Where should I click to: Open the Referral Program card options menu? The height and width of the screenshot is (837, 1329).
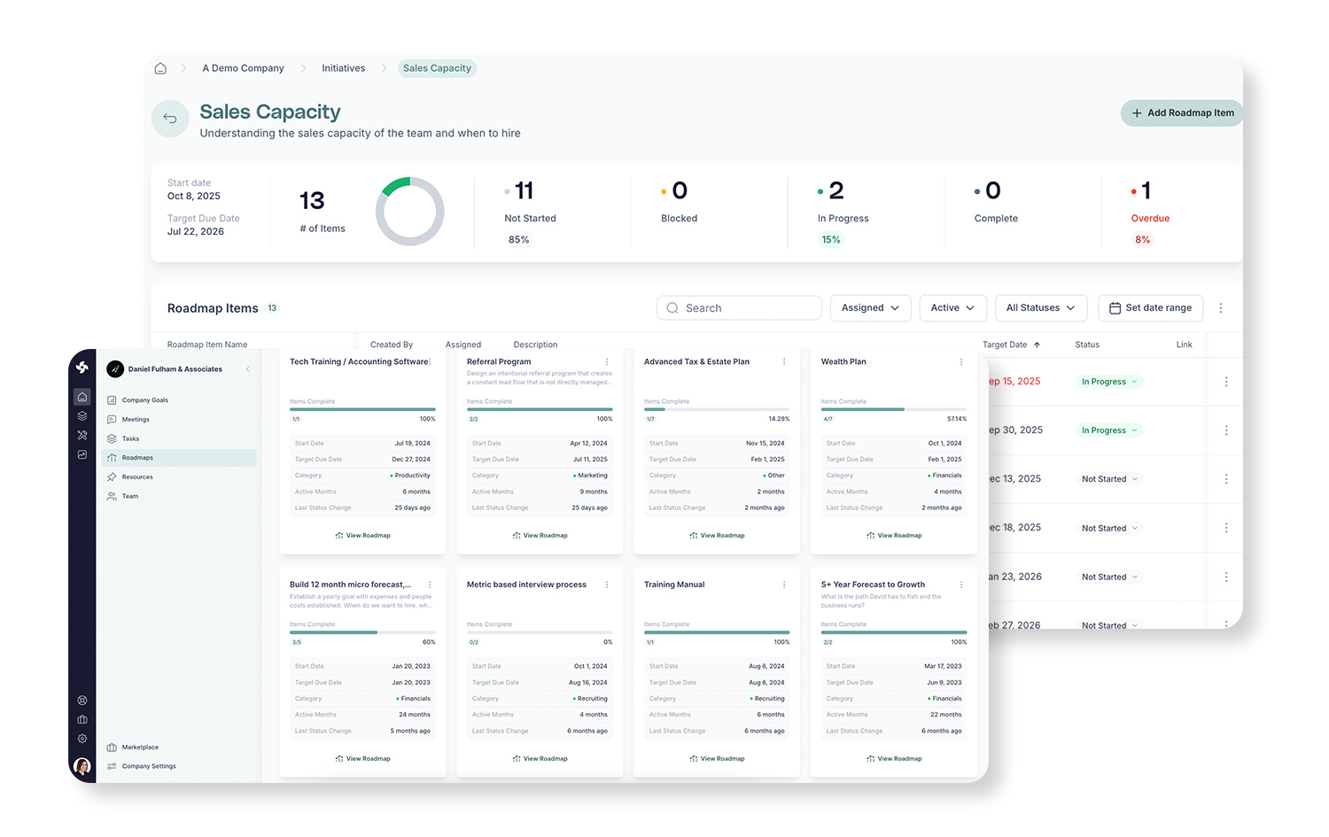(607, 361)
